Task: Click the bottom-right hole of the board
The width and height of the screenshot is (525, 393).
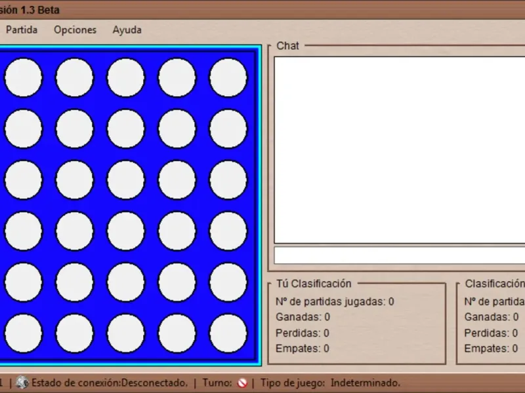Action: tap(228, 333)
